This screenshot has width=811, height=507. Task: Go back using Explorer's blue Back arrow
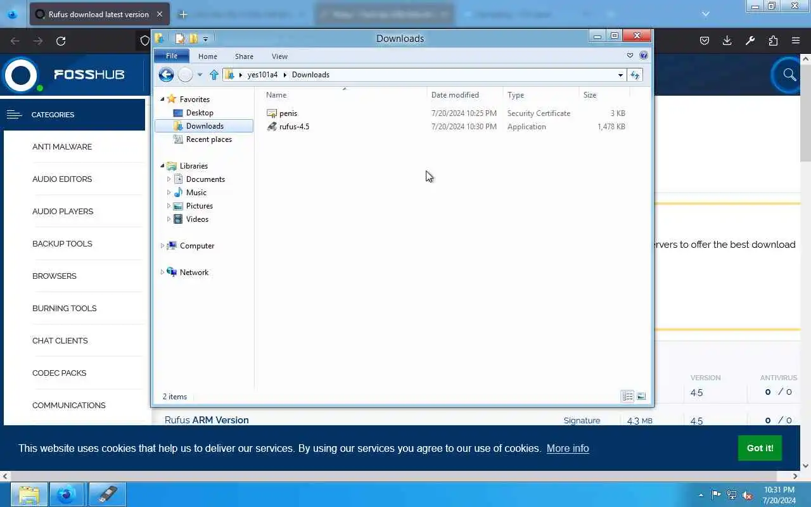pos(166,75)
